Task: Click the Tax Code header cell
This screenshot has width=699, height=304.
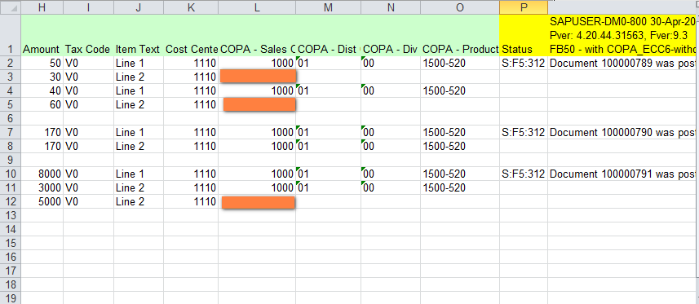Action: click(x=88, y=35)
